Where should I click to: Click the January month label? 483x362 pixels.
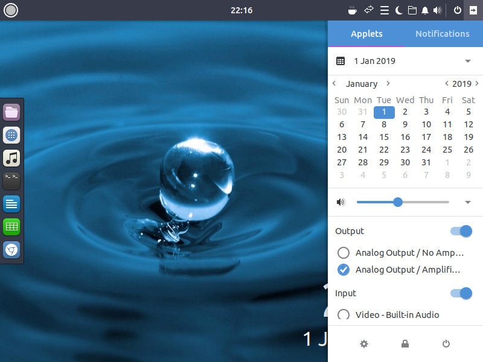tap(362, 84)
